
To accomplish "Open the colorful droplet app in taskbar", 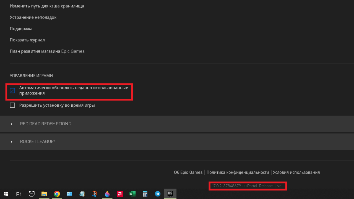I will (107, 194).
